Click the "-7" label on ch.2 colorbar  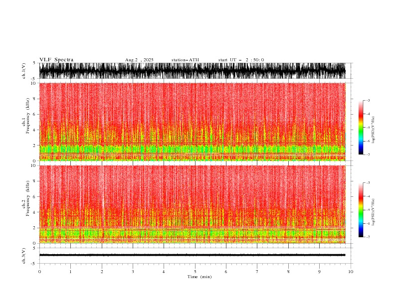(368, 237)
